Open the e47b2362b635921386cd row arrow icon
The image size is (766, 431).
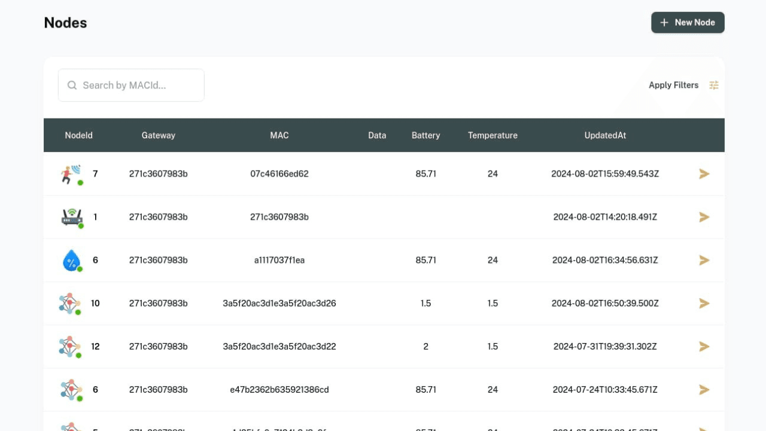point(704,389)
